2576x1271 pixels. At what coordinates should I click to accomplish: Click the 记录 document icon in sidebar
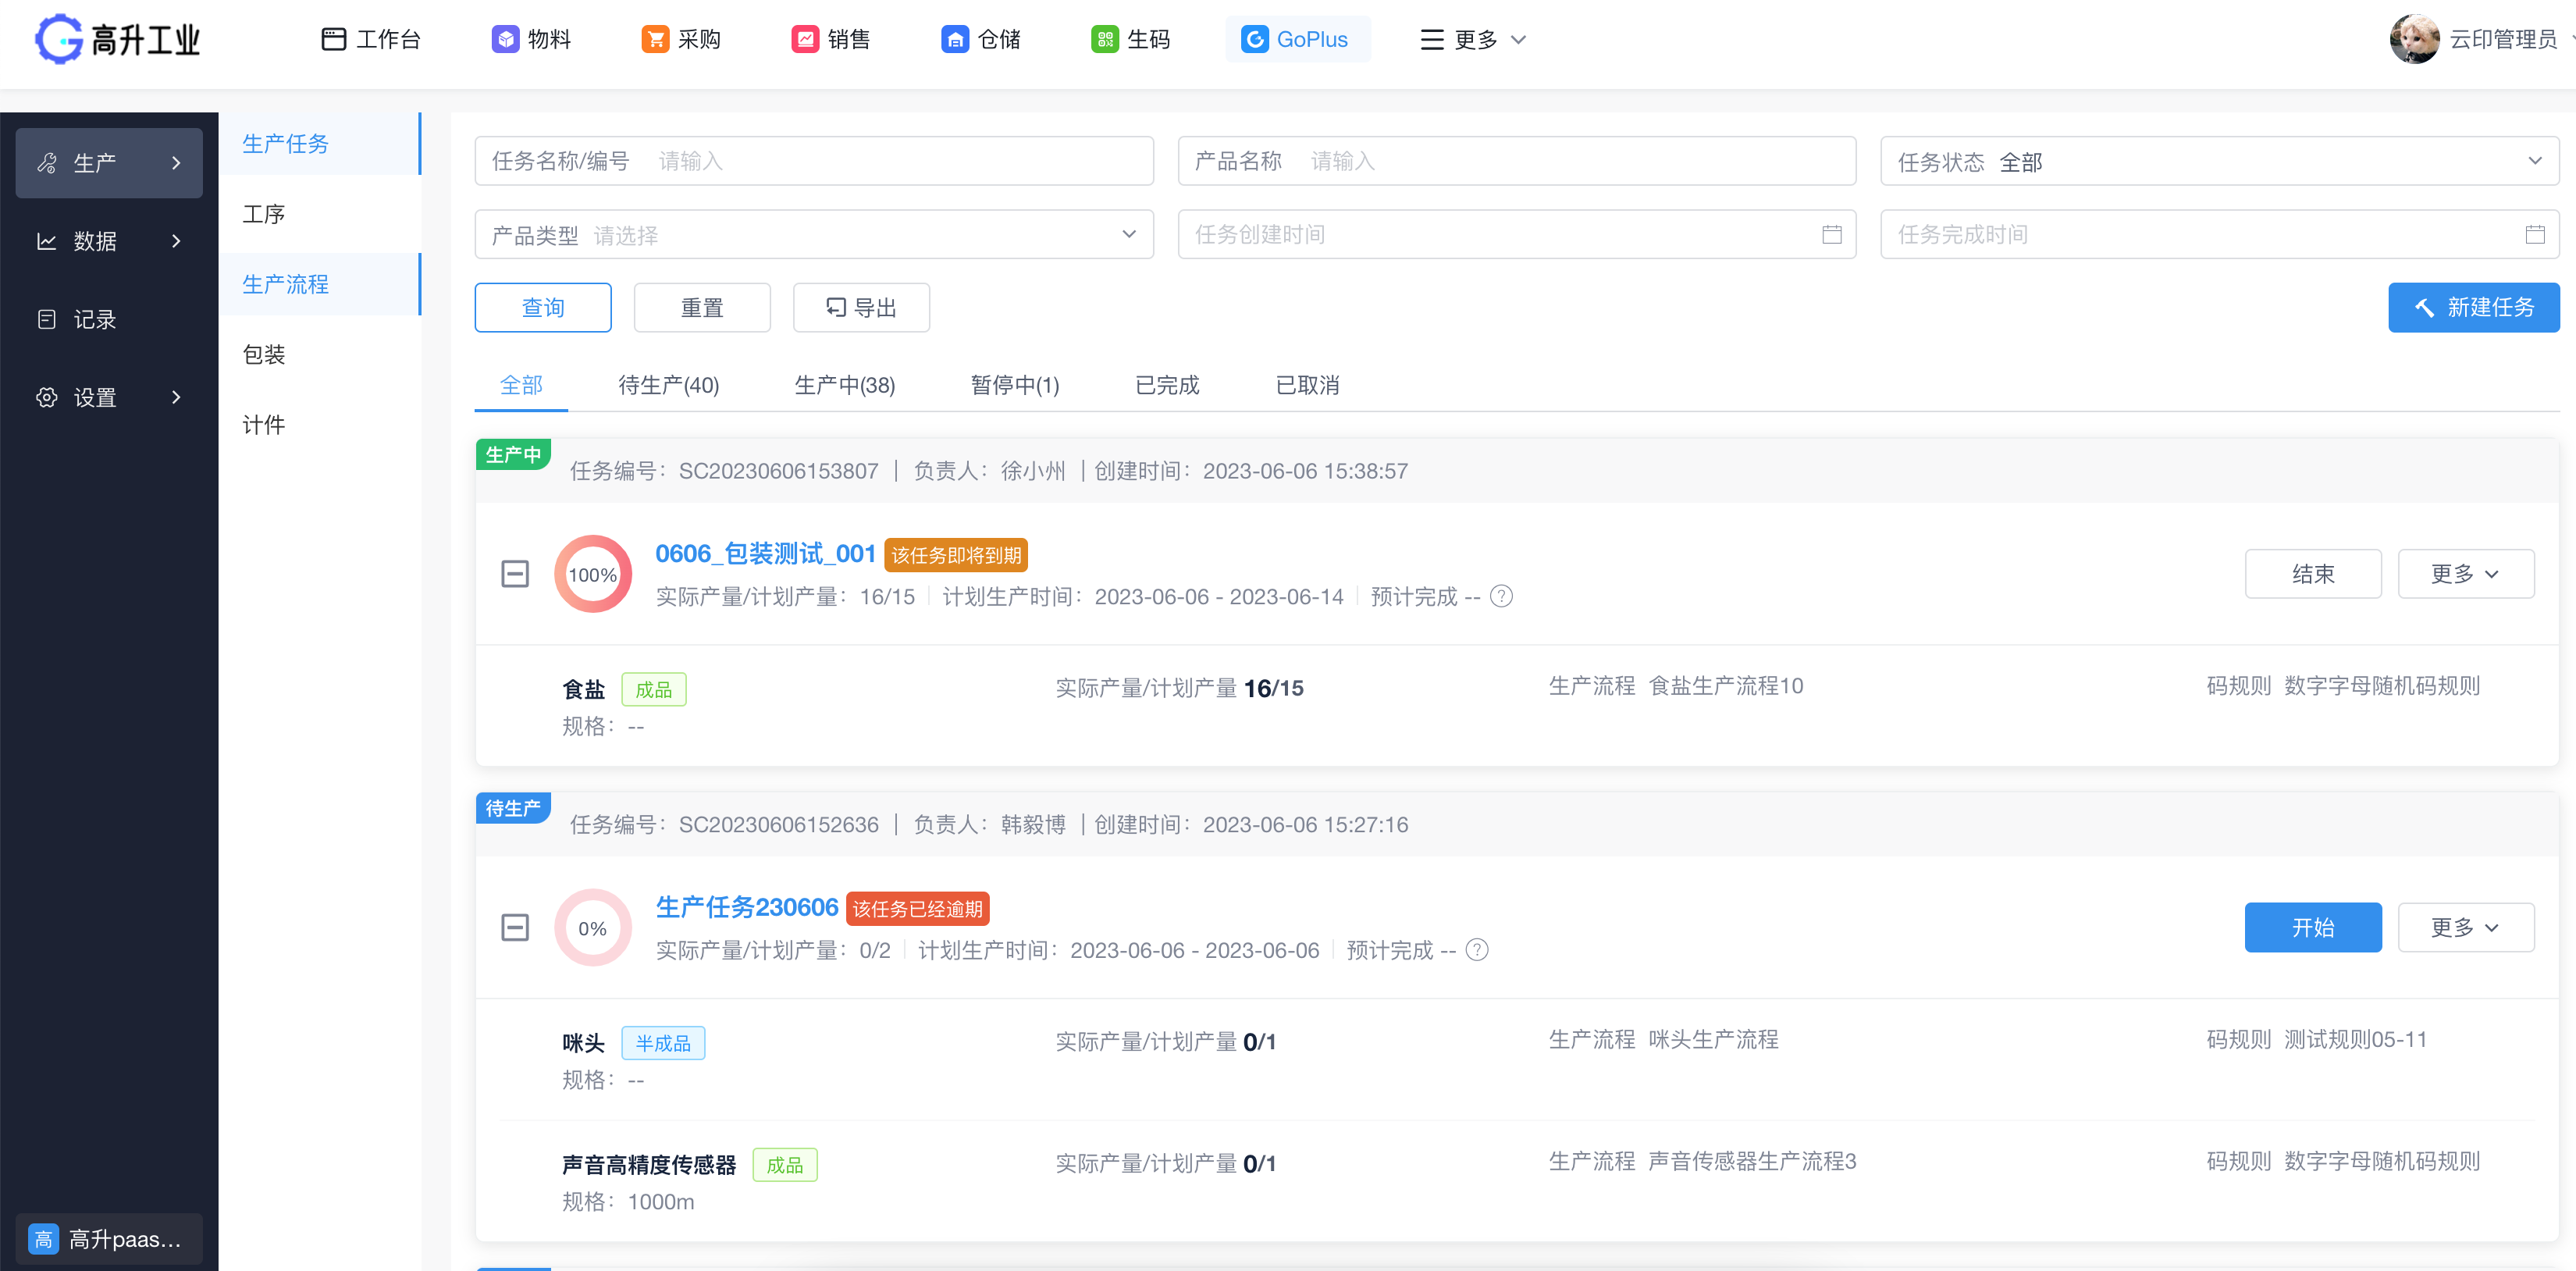[47, 319]
